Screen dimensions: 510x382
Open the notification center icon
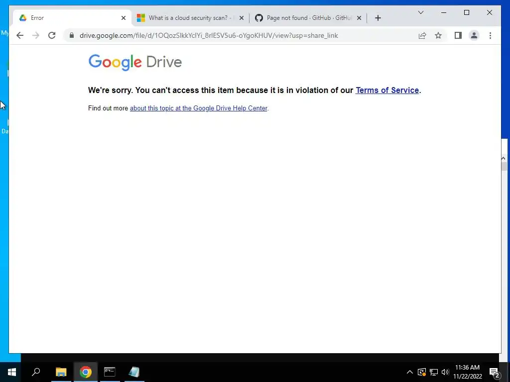click(x=494, y=372)
